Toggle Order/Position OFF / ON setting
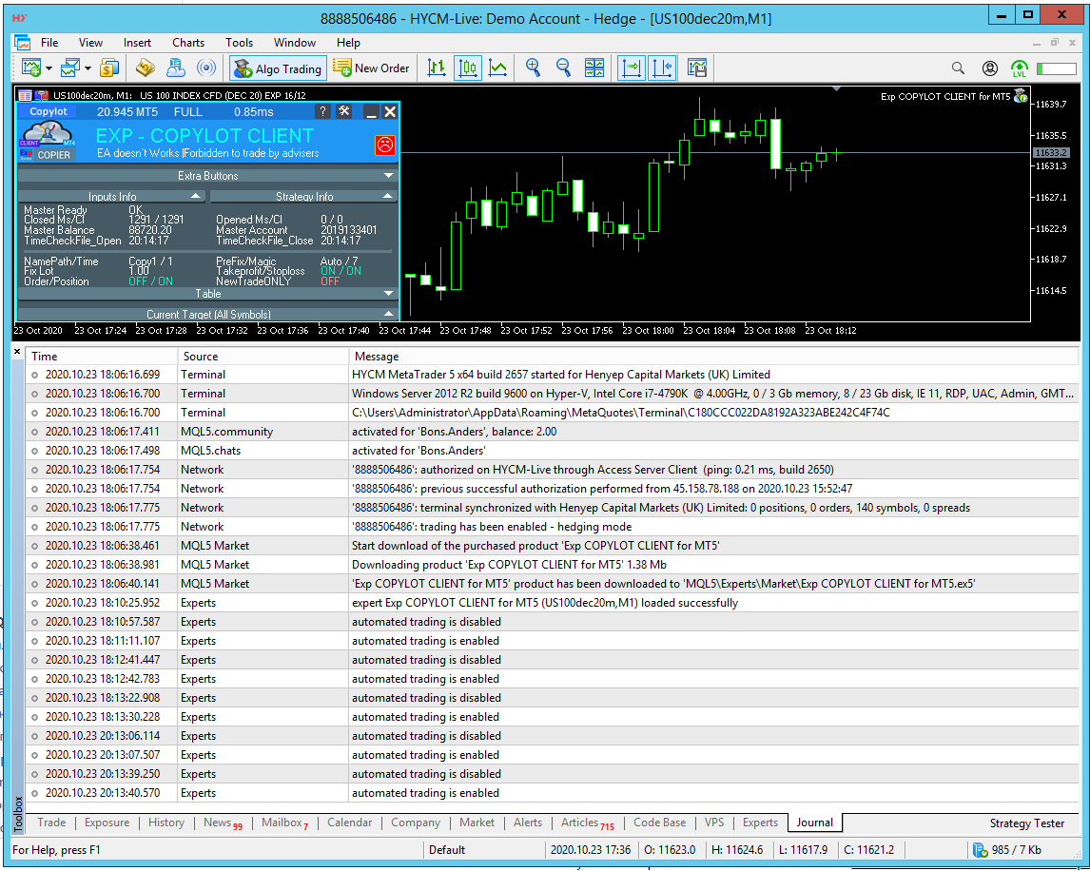The image size is (1090, 871). pos(150,281)
